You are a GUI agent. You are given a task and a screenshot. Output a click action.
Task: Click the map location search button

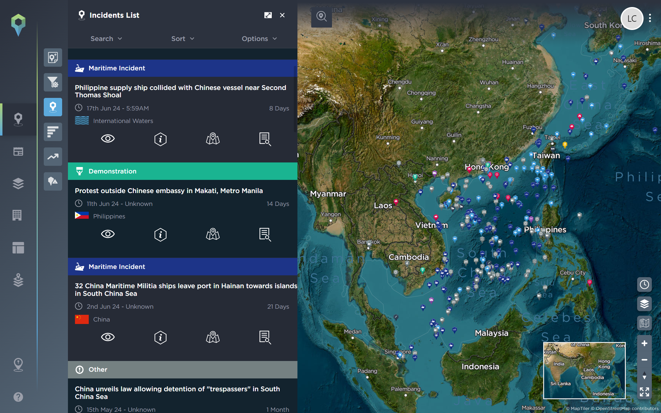(x=322, y=17)
